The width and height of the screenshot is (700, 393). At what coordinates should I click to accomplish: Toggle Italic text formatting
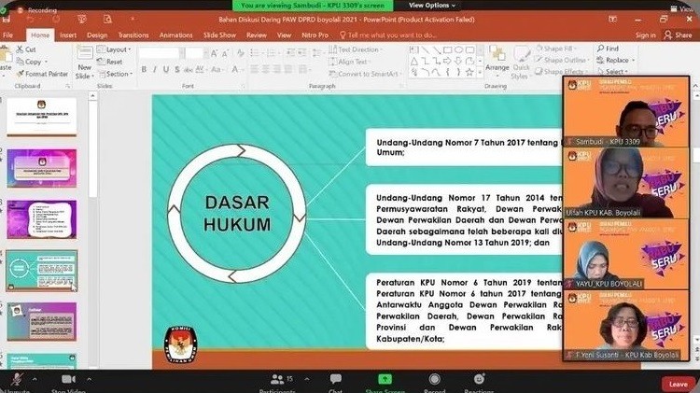[157, 70]
